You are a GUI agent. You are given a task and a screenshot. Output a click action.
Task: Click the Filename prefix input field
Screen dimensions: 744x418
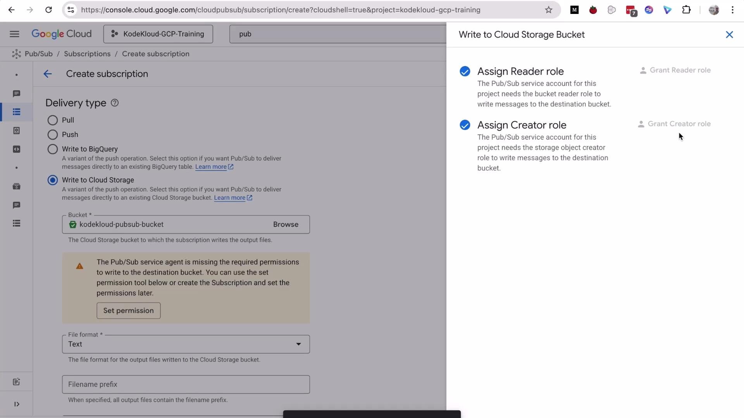tap(186, 384)
